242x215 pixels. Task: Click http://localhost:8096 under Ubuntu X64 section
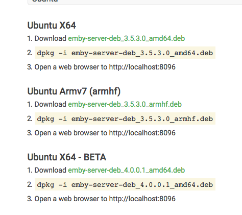click(x=142, y=67)
